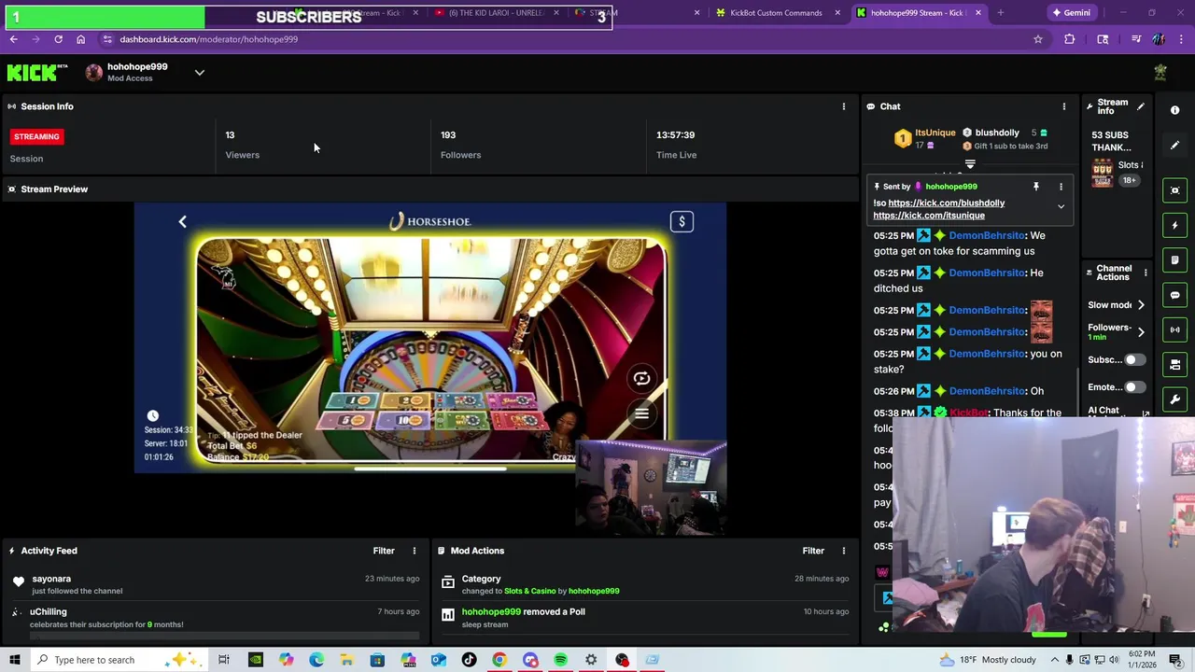1195x672 pixels.
Task: Open Mod Actions three-dot menu
Action: point(843,551)
